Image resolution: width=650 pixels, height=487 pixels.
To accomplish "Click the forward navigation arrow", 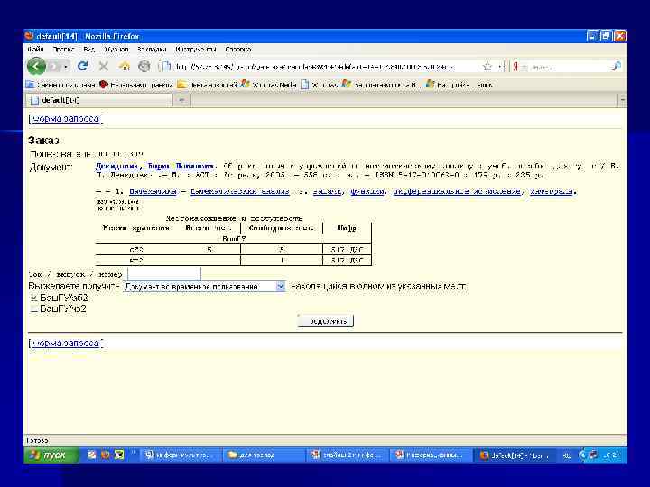I will 54,66.
